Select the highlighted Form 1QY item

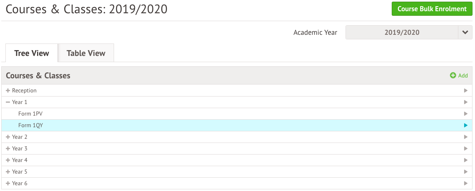pos(30,125)
